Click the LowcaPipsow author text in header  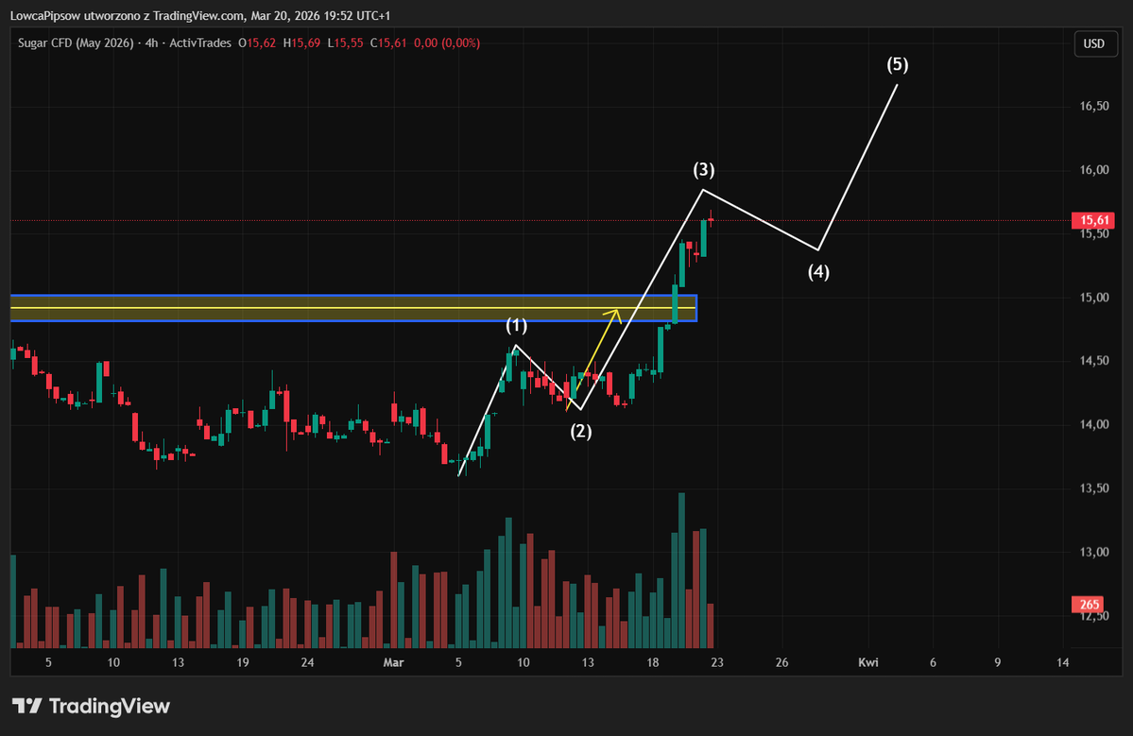[x=44, y=15]
